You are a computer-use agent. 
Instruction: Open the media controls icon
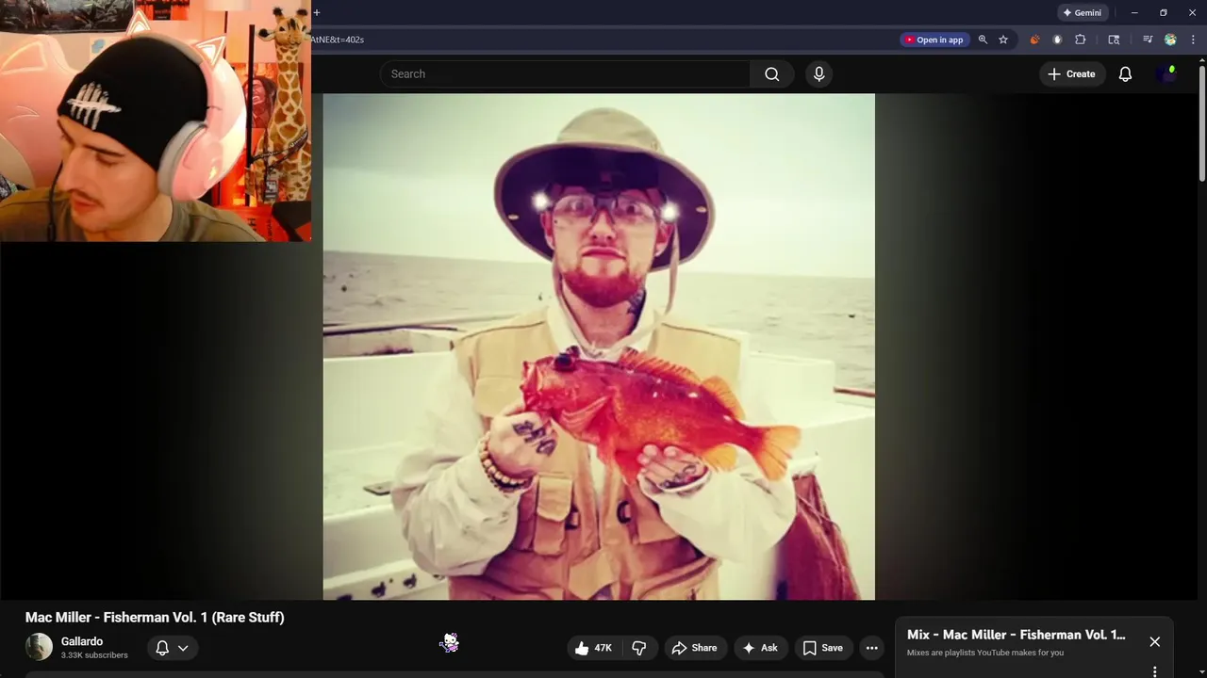point(1148,40)
